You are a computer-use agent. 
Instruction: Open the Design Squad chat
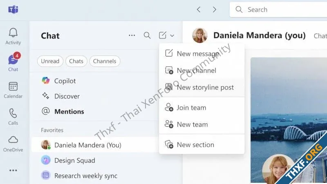click(94, 160)
